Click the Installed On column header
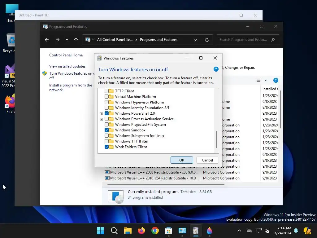This screenshot has height=238, width=317. point(270,89)
